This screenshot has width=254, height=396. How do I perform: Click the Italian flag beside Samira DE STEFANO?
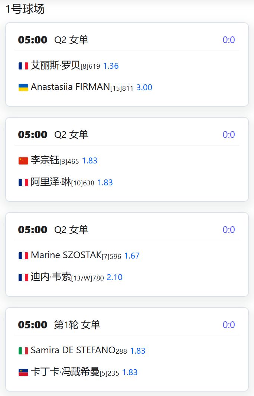pyautogui.click(x=23, y=351)
